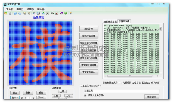This screenshot has width=172, height=102.
Task: Click the yellow lightbulb info icon
Action: click(x=71, y=13)
